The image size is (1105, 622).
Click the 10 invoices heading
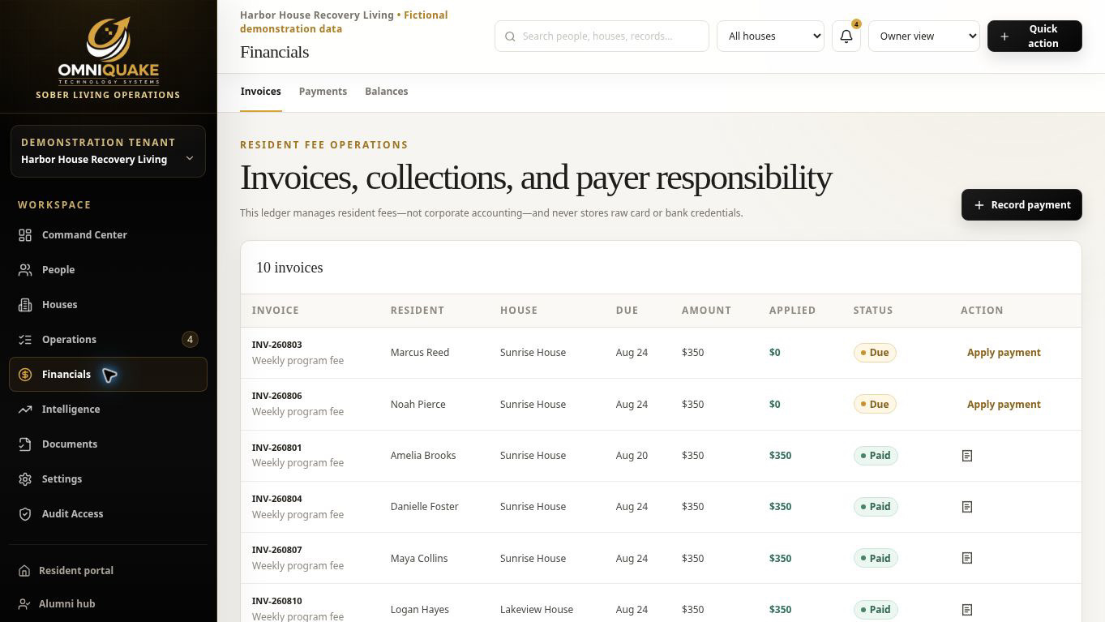(289, 268)
